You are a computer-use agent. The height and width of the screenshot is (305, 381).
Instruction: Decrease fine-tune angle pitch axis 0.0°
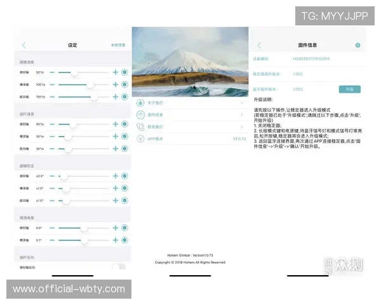pos(52,228)
